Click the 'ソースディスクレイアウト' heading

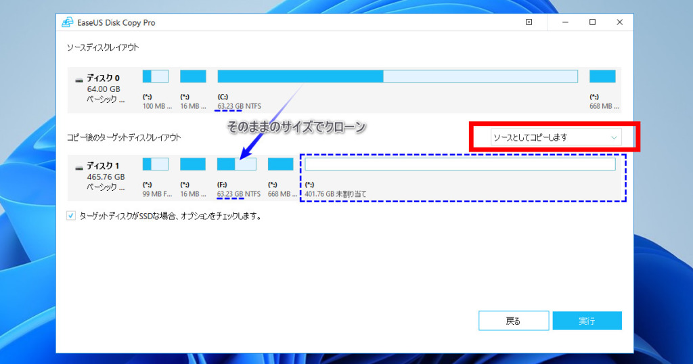coord(103,47)
